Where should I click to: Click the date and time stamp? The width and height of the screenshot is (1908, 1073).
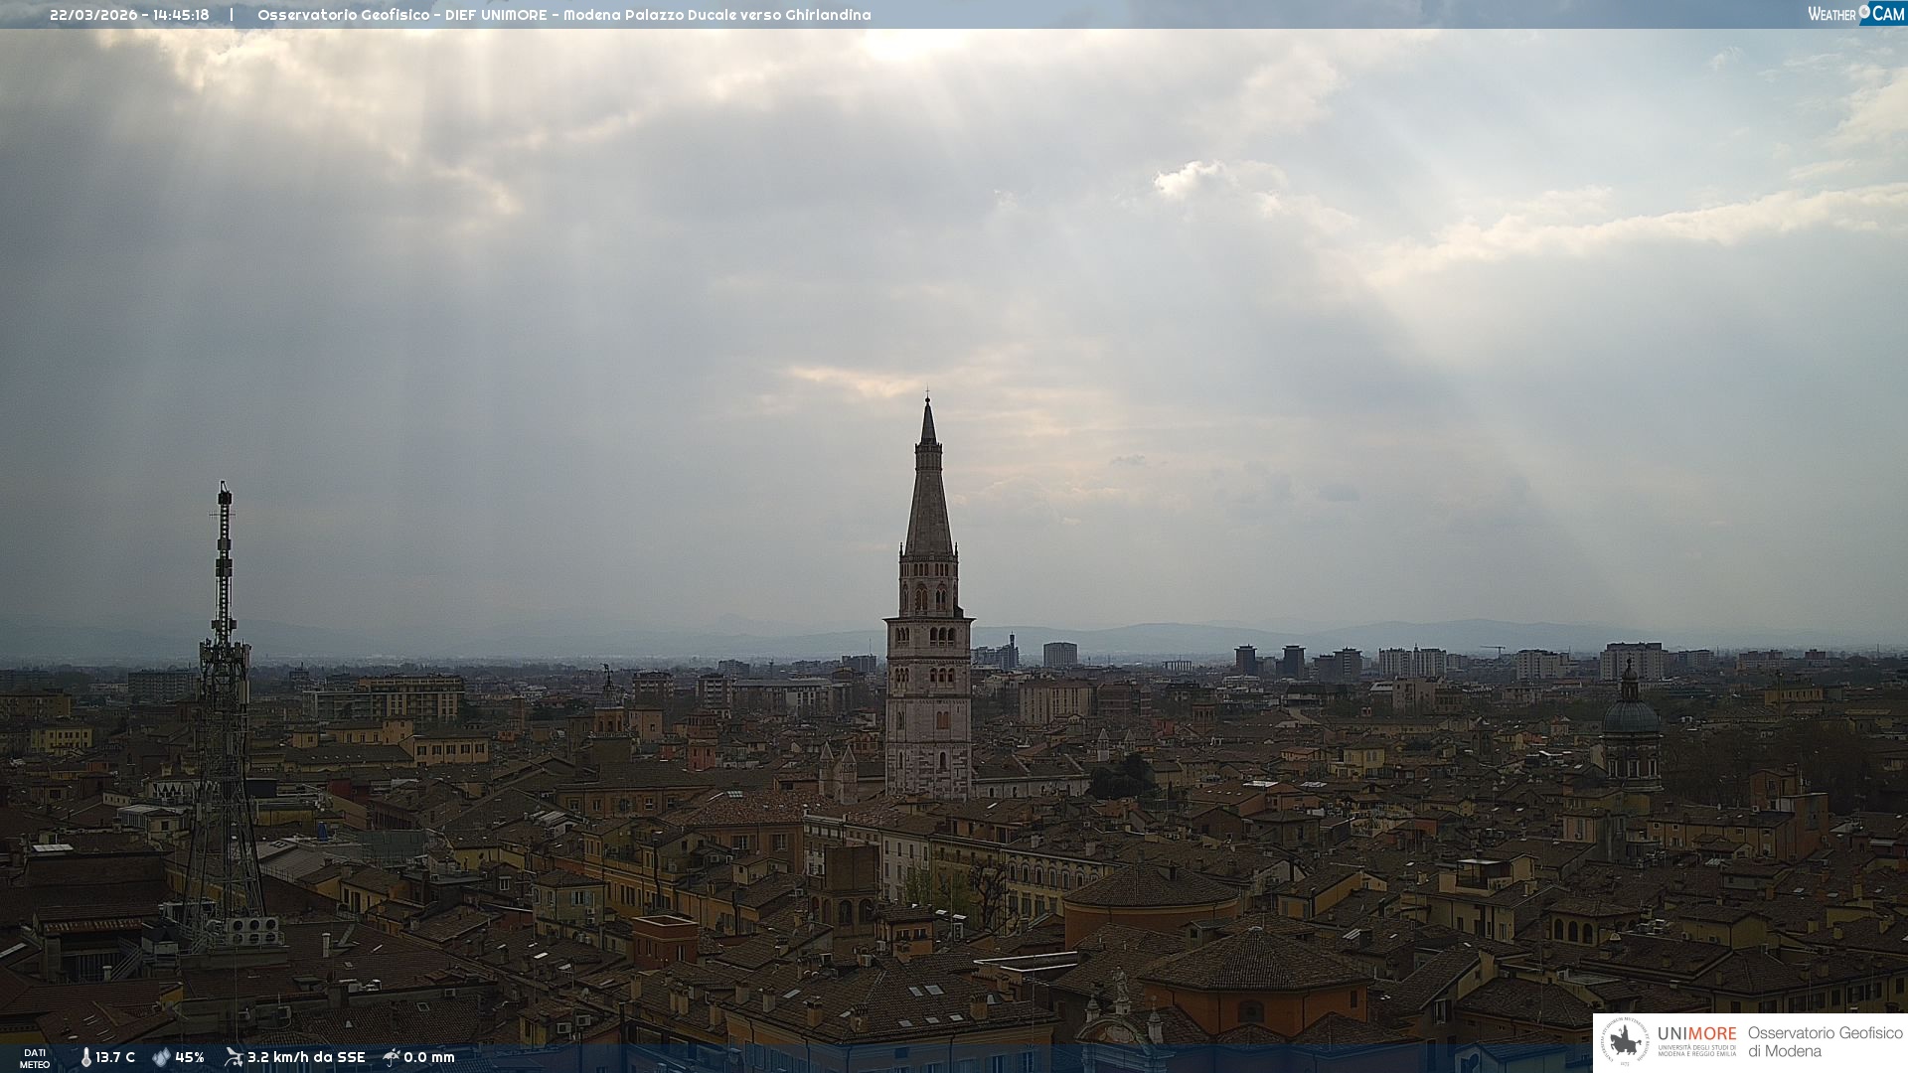point(129,15)
